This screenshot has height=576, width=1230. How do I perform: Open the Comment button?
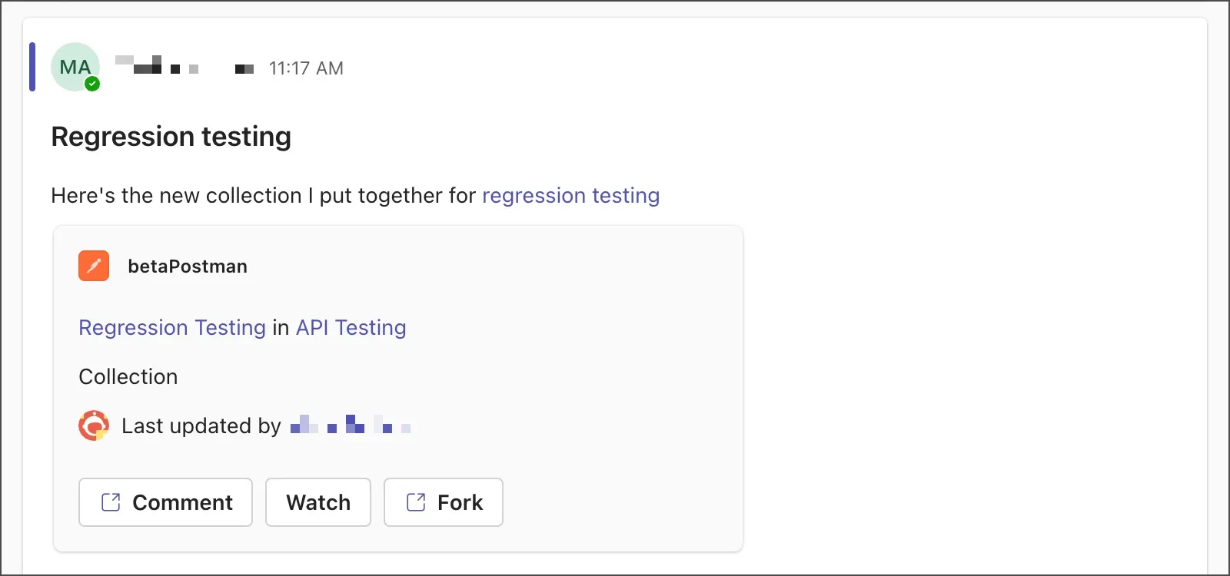165,502
